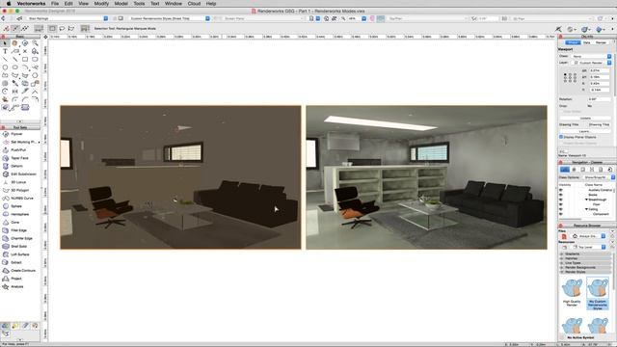Viewport: 617px width, 347px height.
Task: Select top-left anchor point radio button
Action: pyautogui.click(x=565, y=74)
